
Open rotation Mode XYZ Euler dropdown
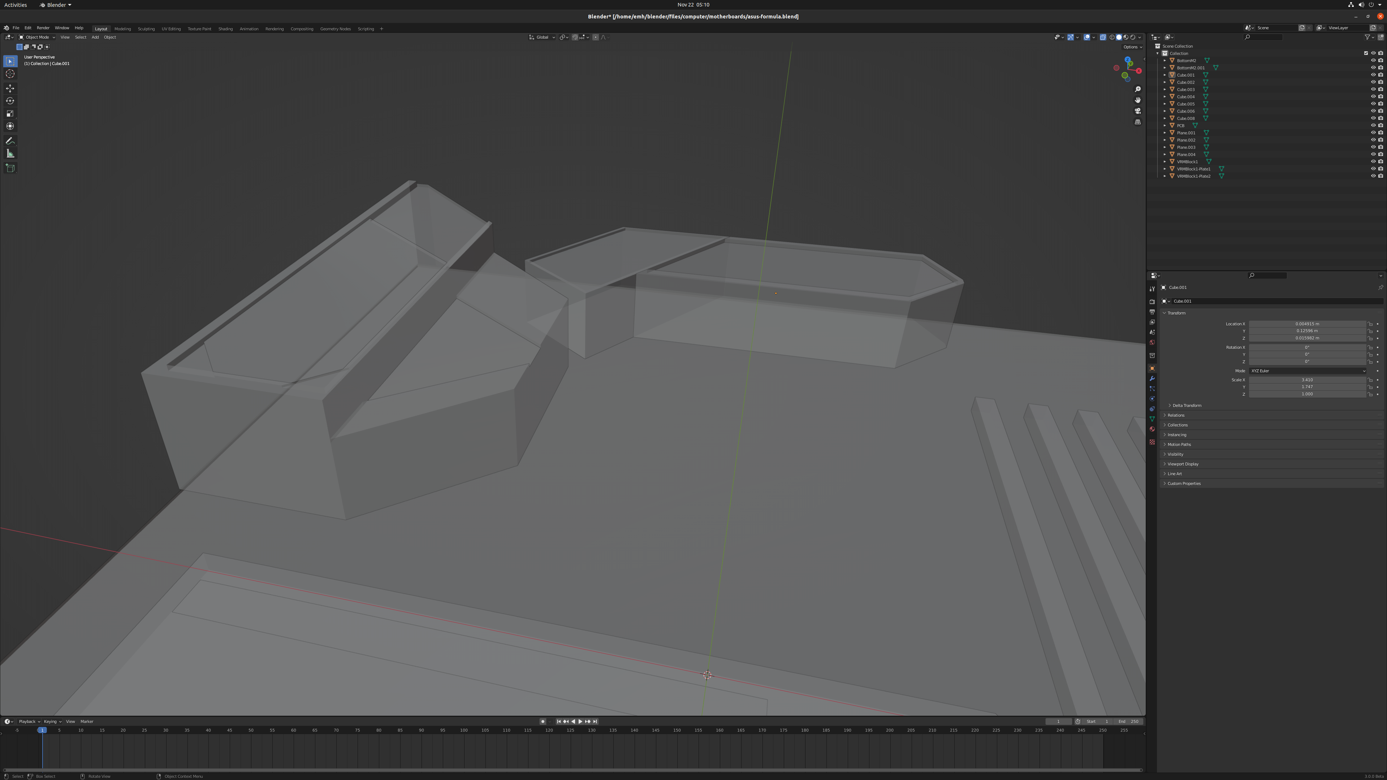1307,371
